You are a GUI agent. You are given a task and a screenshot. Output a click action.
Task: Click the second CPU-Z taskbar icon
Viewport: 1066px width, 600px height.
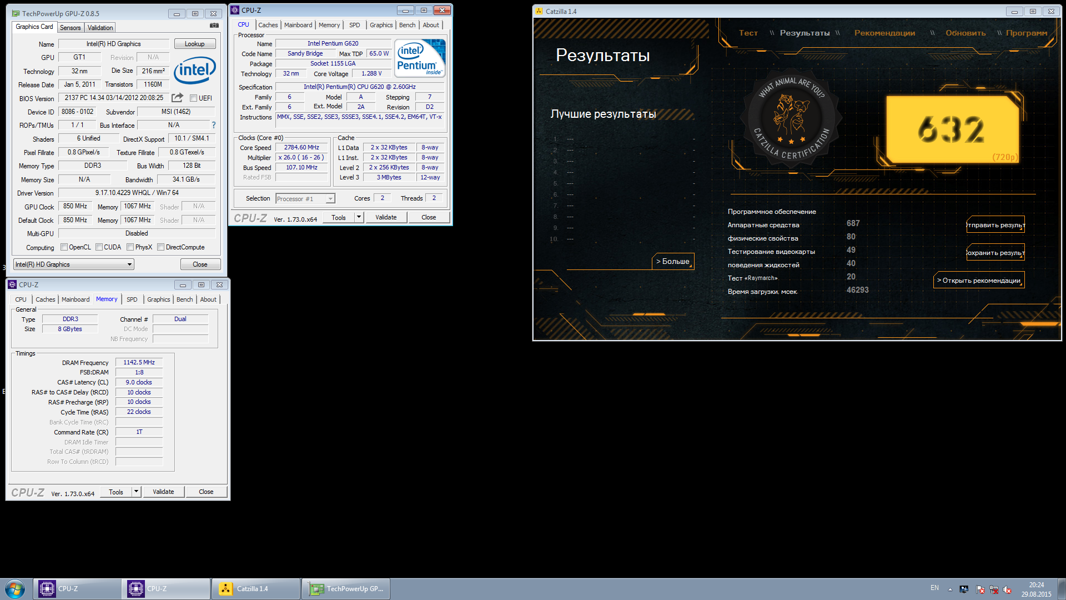136,589
